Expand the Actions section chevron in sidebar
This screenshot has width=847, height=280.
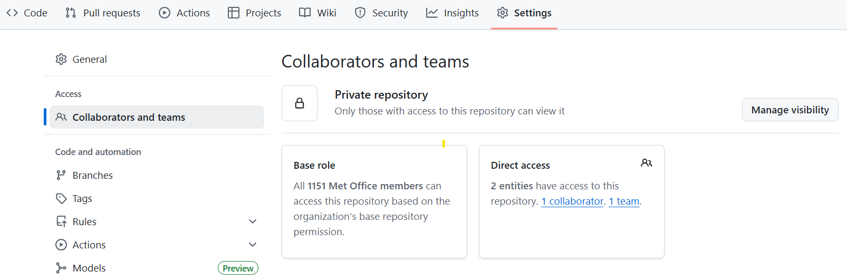[x=253, y=245]
